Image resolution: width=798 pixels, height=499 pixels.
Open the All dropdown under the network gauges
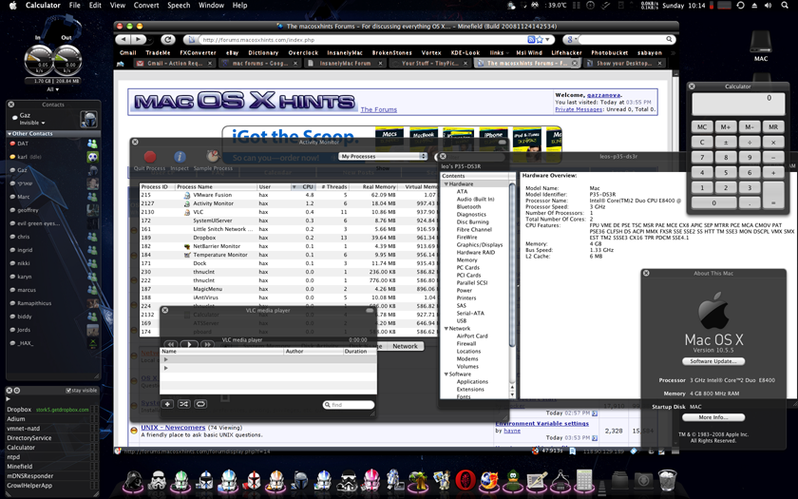click(x=52, y=89)
